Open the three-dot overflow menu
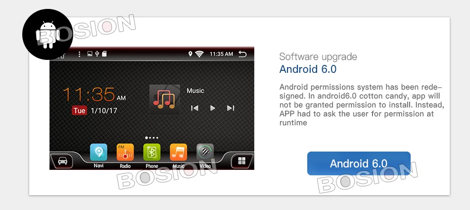The image size is (470, 210). [79, 54]
